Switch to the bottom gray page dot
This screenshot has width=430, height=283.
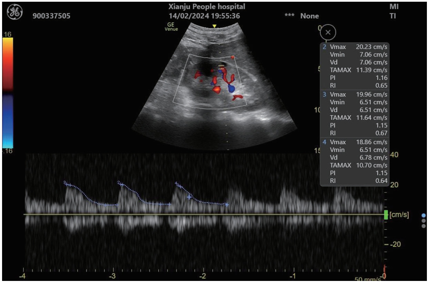tap(423, 226)
